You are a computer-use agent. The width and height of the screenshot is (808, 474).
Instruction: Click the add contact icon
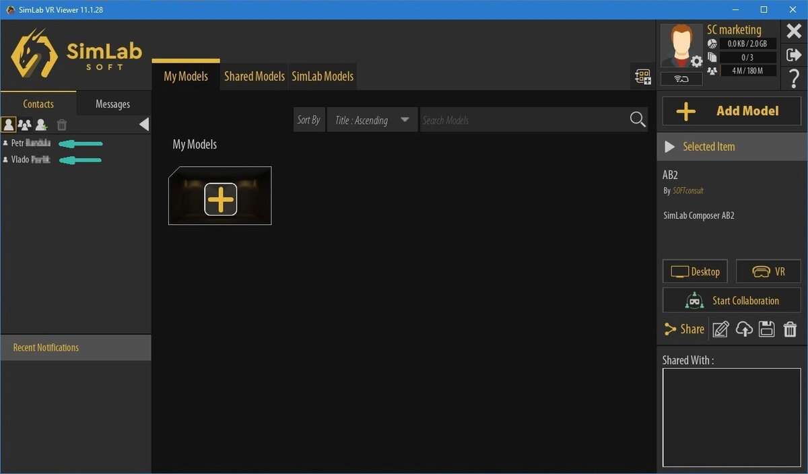click(42, 125)
